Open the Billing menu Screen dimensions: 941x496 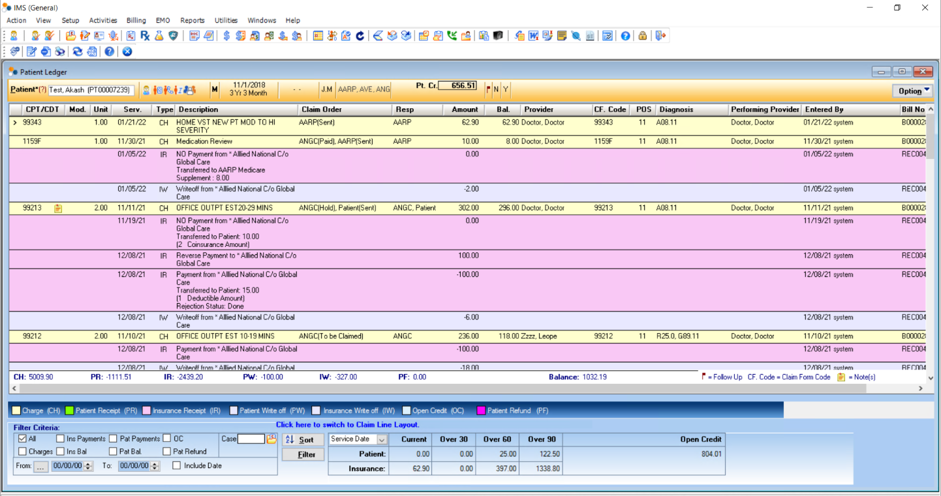click(136, 20)
